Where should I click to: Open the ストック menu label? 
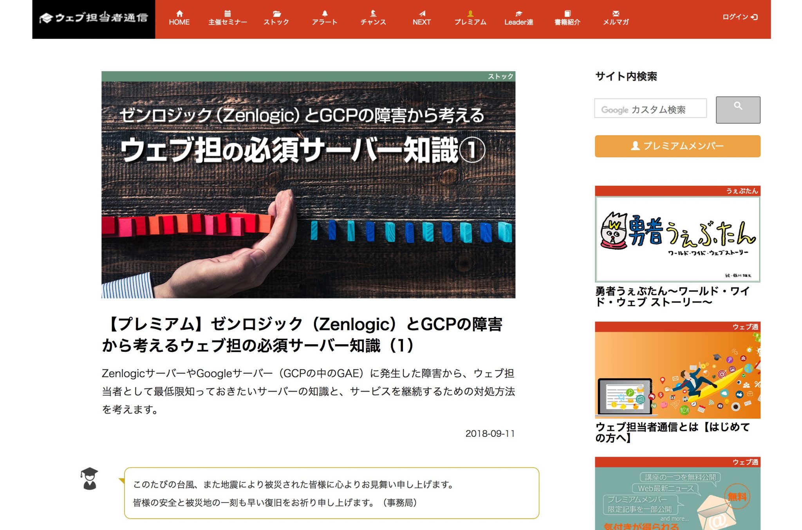tap(276, 22)
